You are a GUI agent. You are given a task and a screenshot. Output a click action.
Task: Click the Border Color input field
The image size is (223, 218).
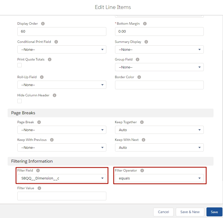point(159,85)
